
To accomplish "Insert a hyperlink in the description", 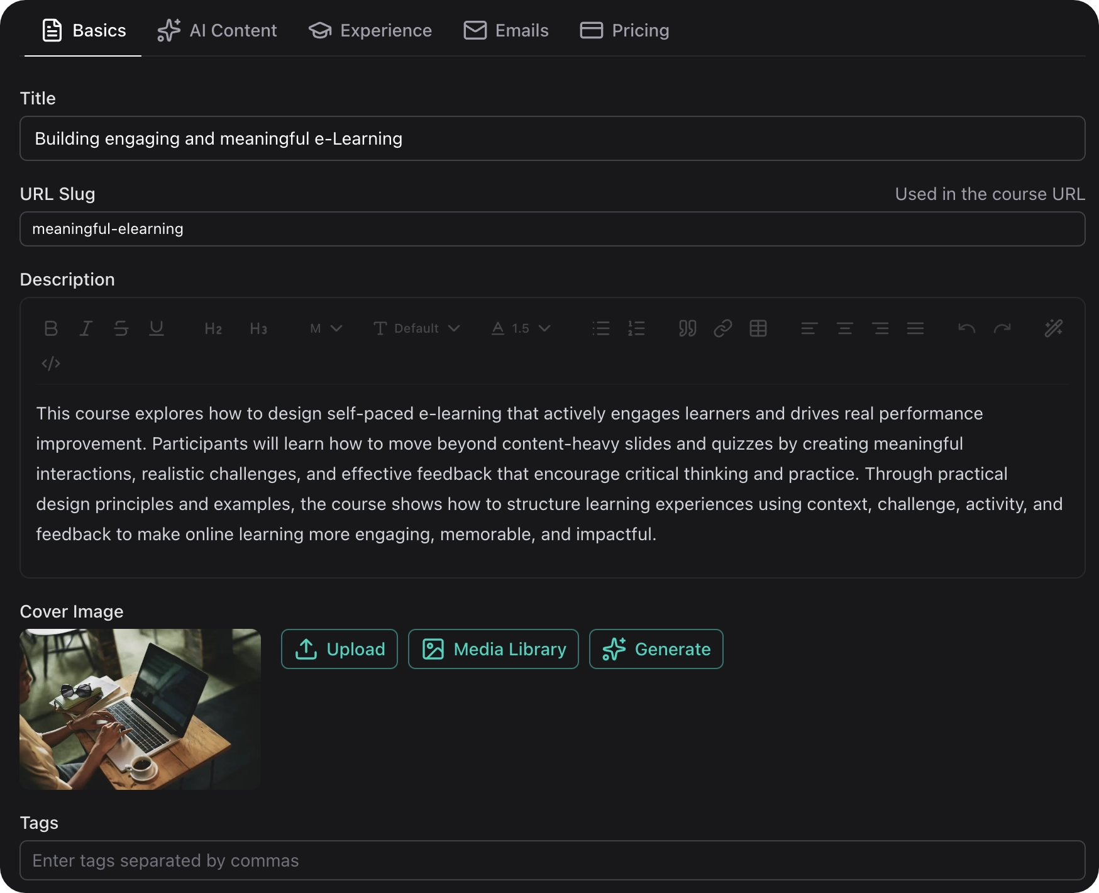I will [x=722, y=328].
